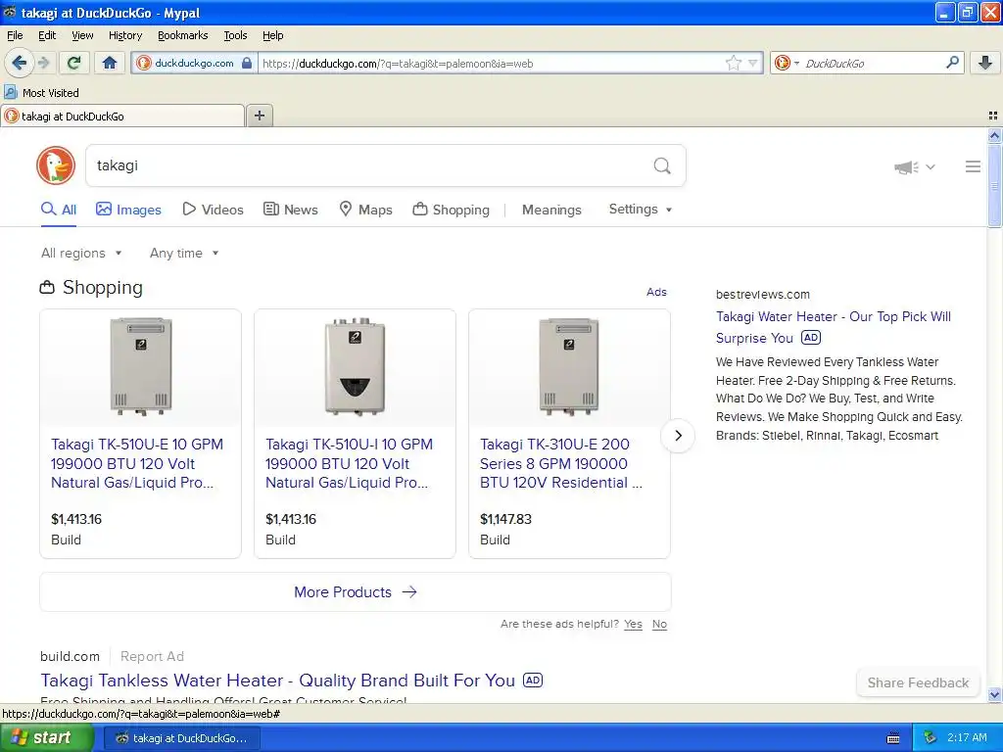Switch to News results

point(291,210)
